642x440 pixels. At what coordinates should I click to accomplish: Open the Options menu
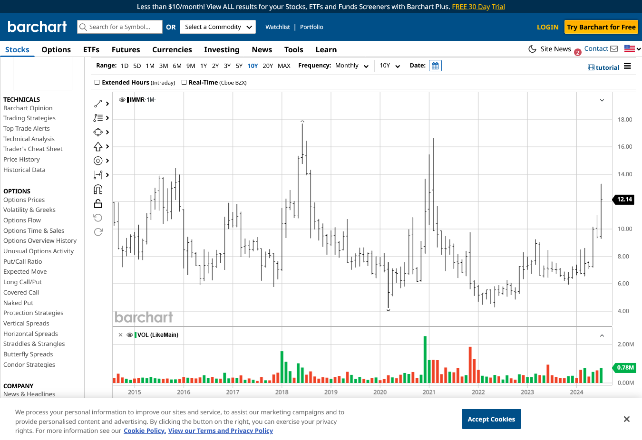pos(56,49)
